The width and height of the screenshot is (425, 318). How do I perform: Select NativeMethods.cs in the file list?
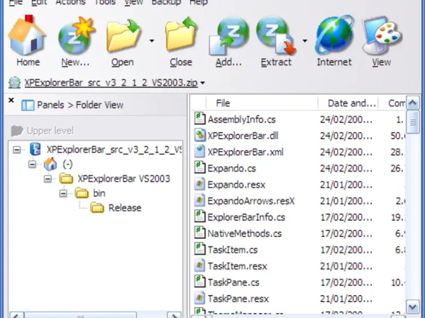pyautogui.click(x=245, y=233)
